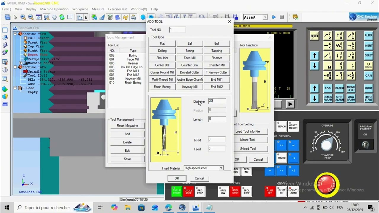Click the green CYCLE START button
379x213 pixels.
tap(177, 191)
